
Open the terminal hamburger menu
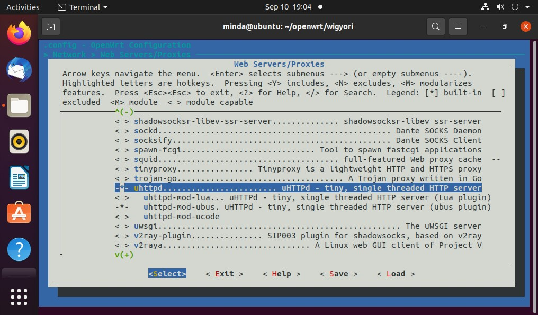tap(458, 26)
